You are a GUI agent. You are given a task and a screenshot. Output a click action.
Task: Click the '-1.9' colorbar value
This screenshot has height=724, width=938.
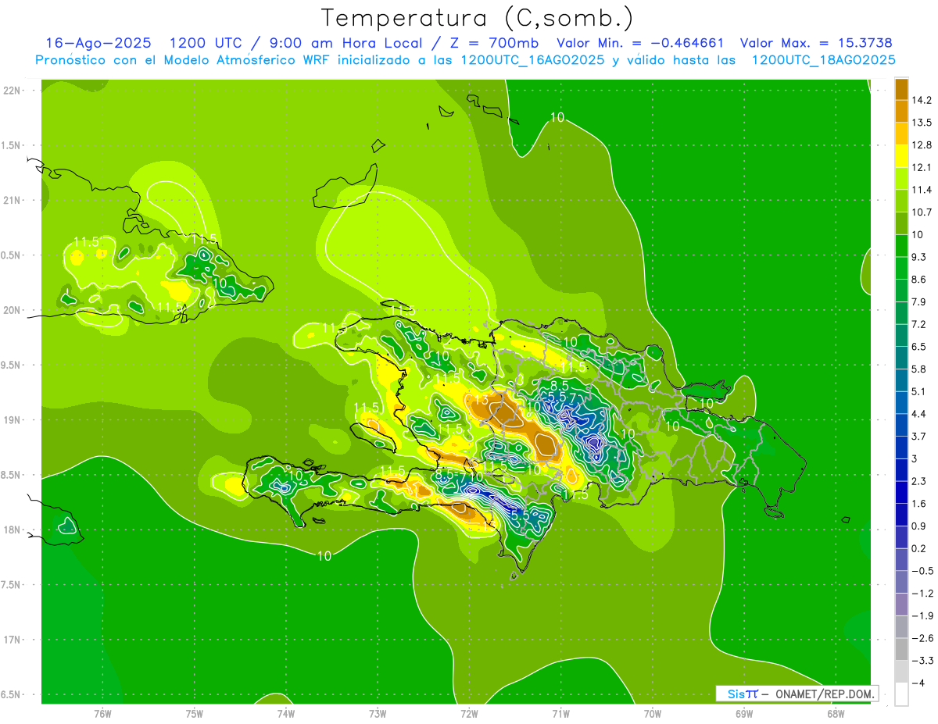tap(922, 616)
